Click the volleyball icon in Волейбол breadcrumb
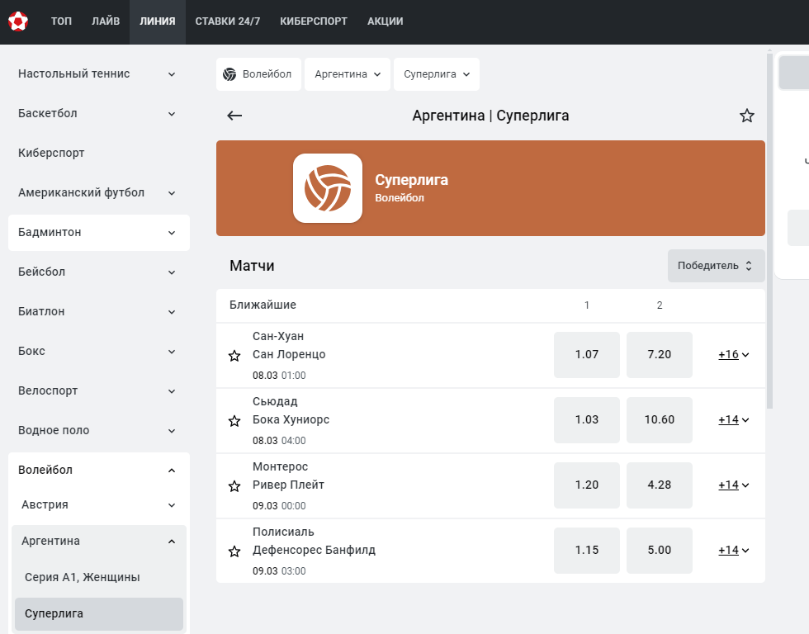Viewport: 809px width, 634px height. pos(229,74)
